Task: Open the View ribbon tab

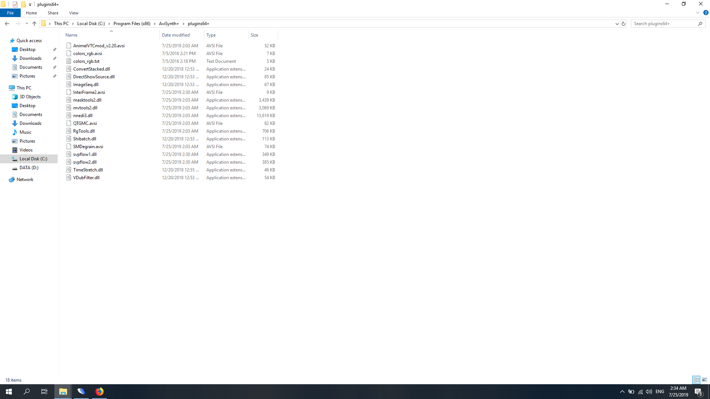Action: click(x=74, y=13)
